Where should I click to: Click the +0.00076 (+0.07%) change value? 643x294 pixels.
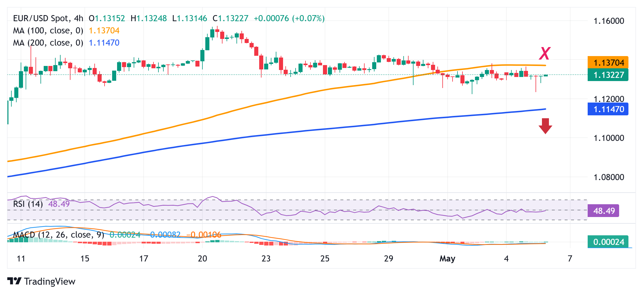coord(289,18)
